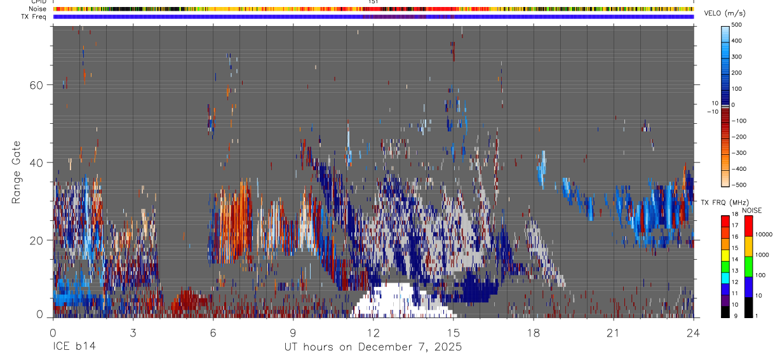Viewport: 780px width, 360px height.
Task: Click the black 9–10 MHz TX FRQ swatch
Action: coord(725,311)
